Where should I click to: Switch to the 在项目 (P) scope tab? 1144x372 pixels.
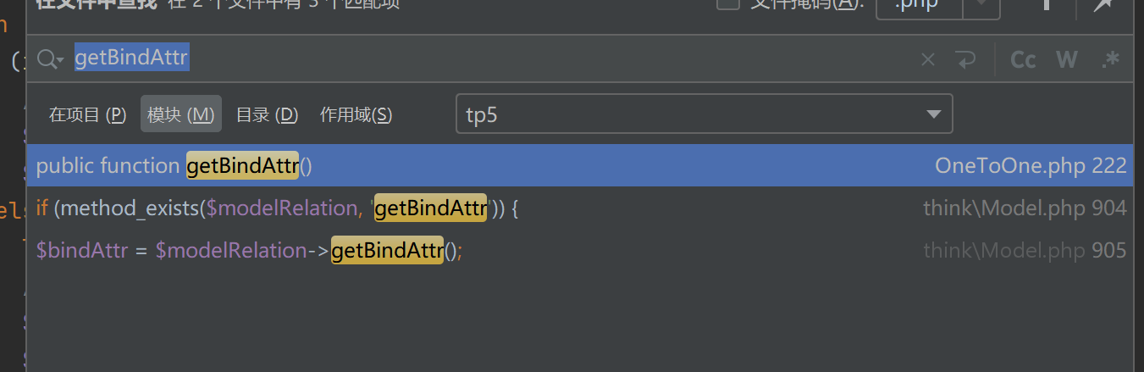(x=87, y=114)
